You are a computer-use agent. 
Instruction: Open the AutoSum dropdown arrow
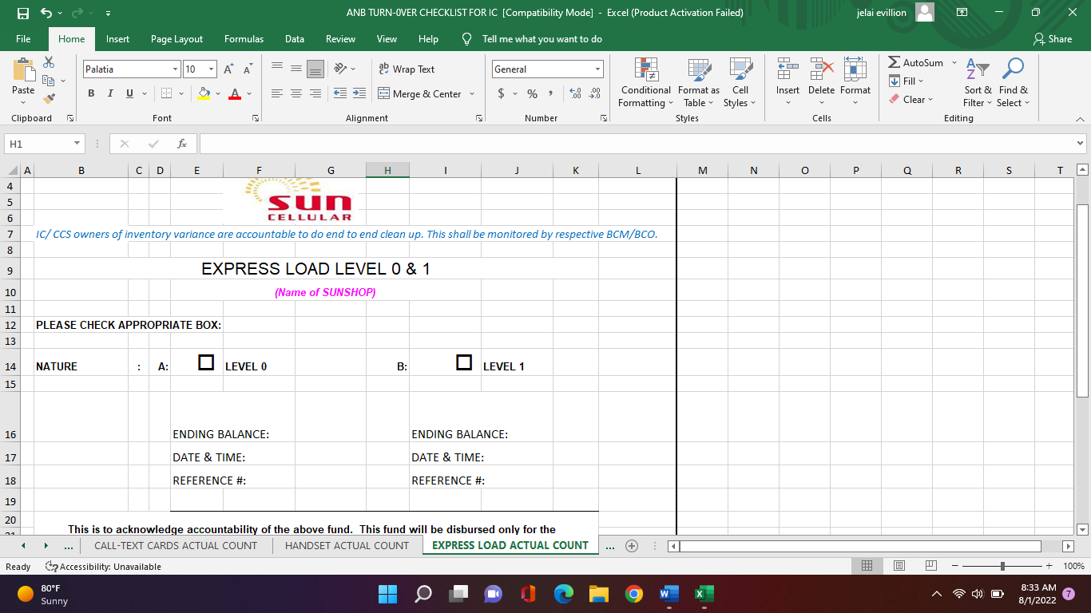click(x=954, y=62)
